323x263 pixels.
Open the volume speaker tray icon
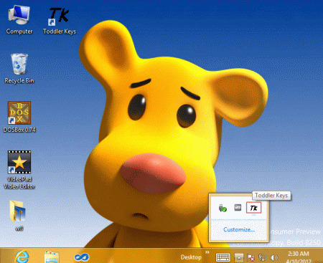coord(273,258)
